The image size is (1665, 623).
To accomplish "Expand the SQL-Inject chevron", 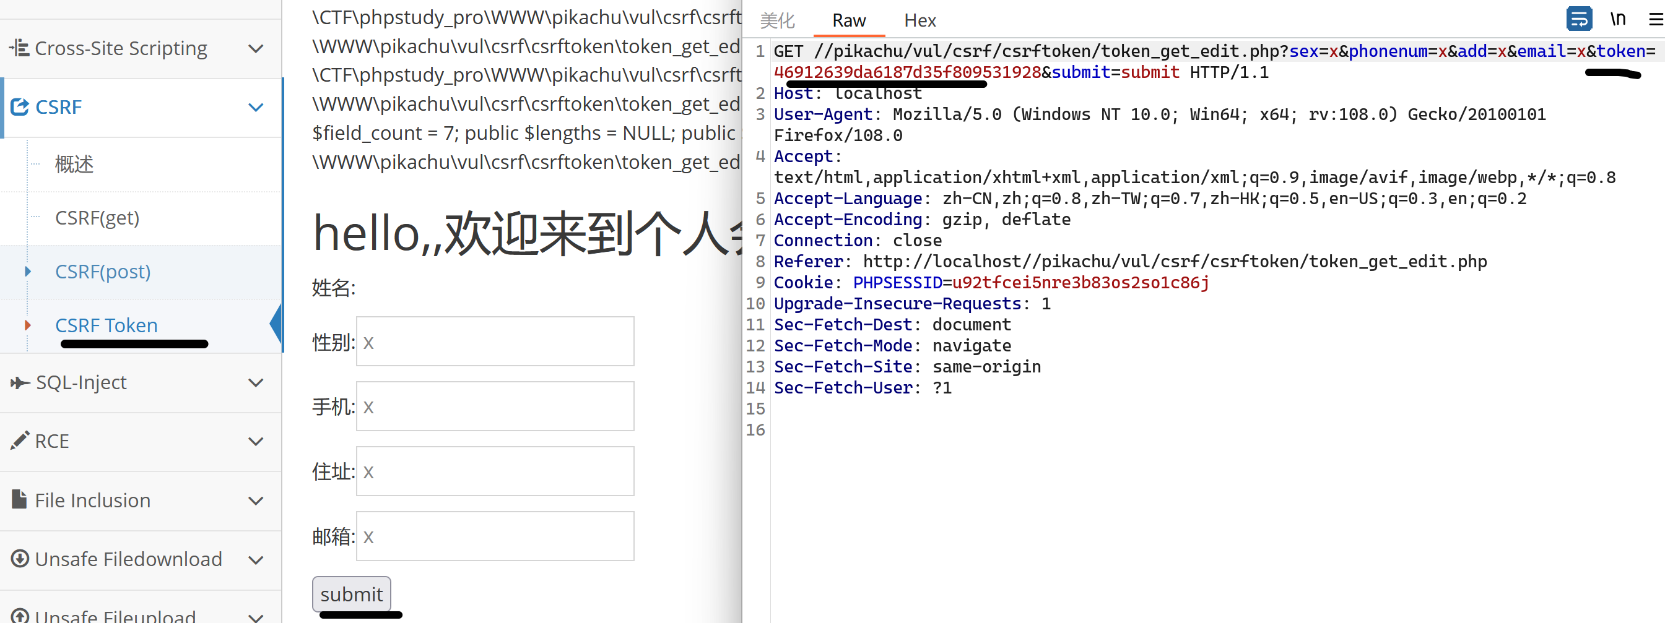I will 256,383.
